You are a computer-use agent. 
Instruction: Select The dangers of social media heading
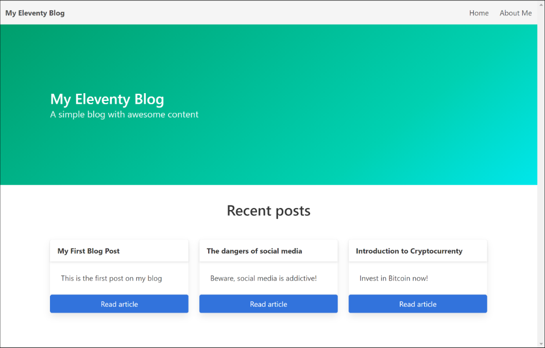[254, 251]
